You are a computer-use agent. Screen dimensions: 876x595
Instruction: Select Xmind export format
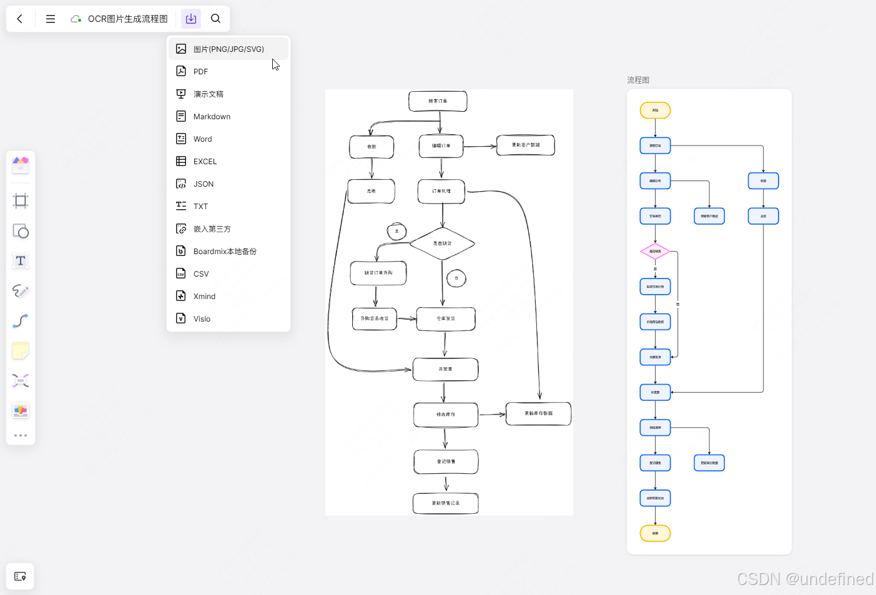point(229,296)
